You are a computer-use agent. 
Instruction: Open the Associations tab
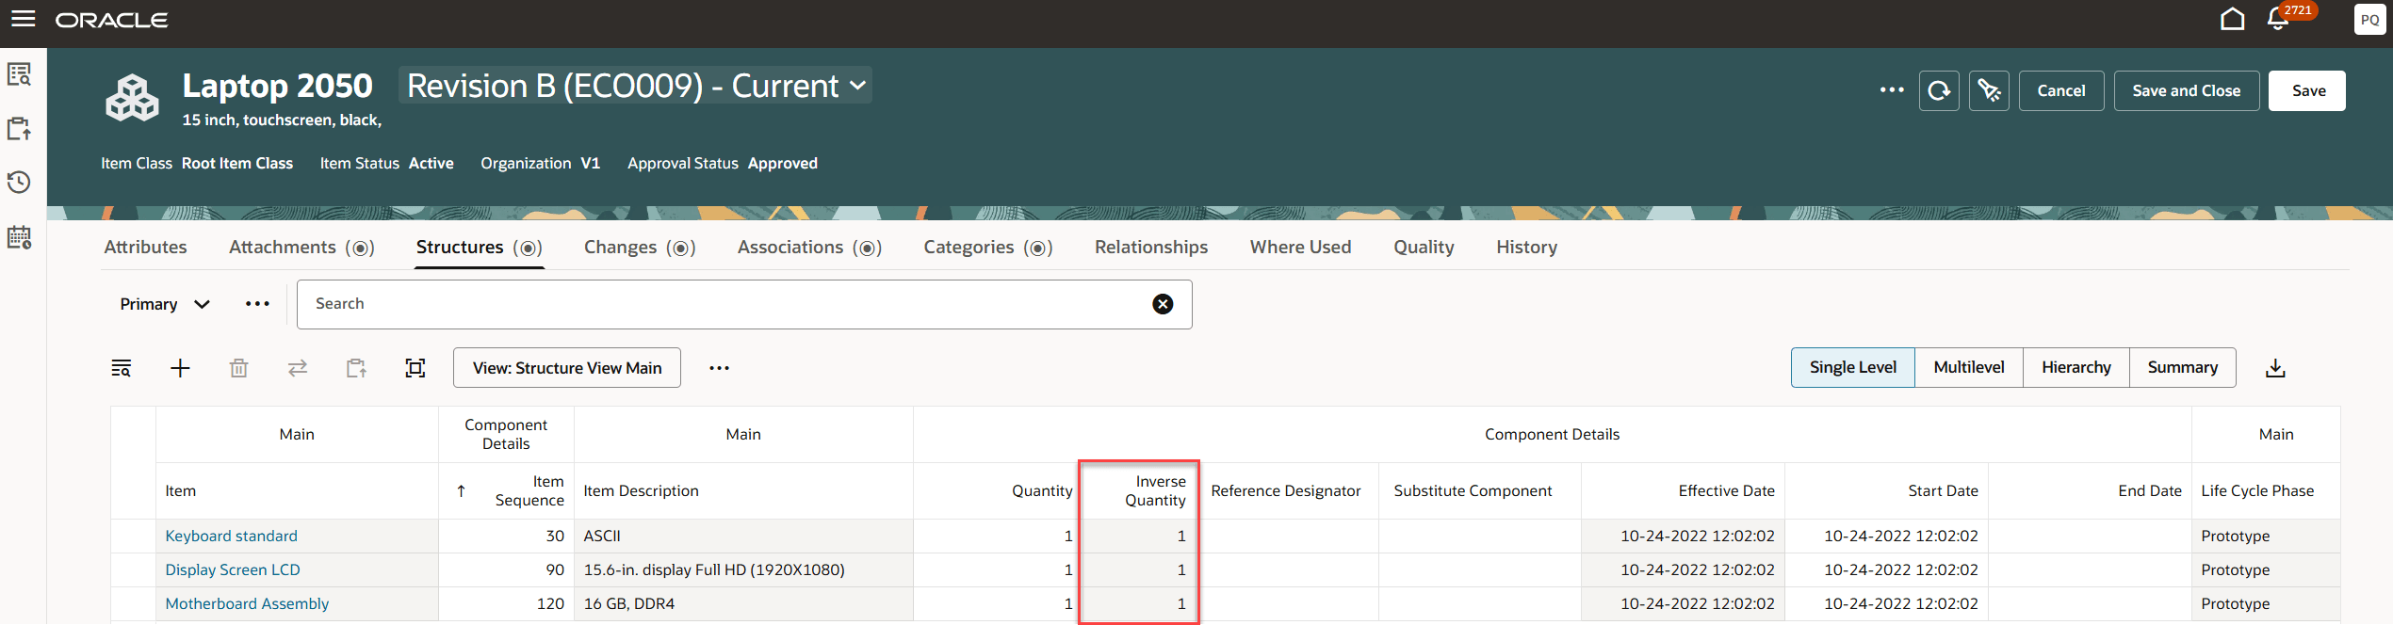click(x=809, y=247)
